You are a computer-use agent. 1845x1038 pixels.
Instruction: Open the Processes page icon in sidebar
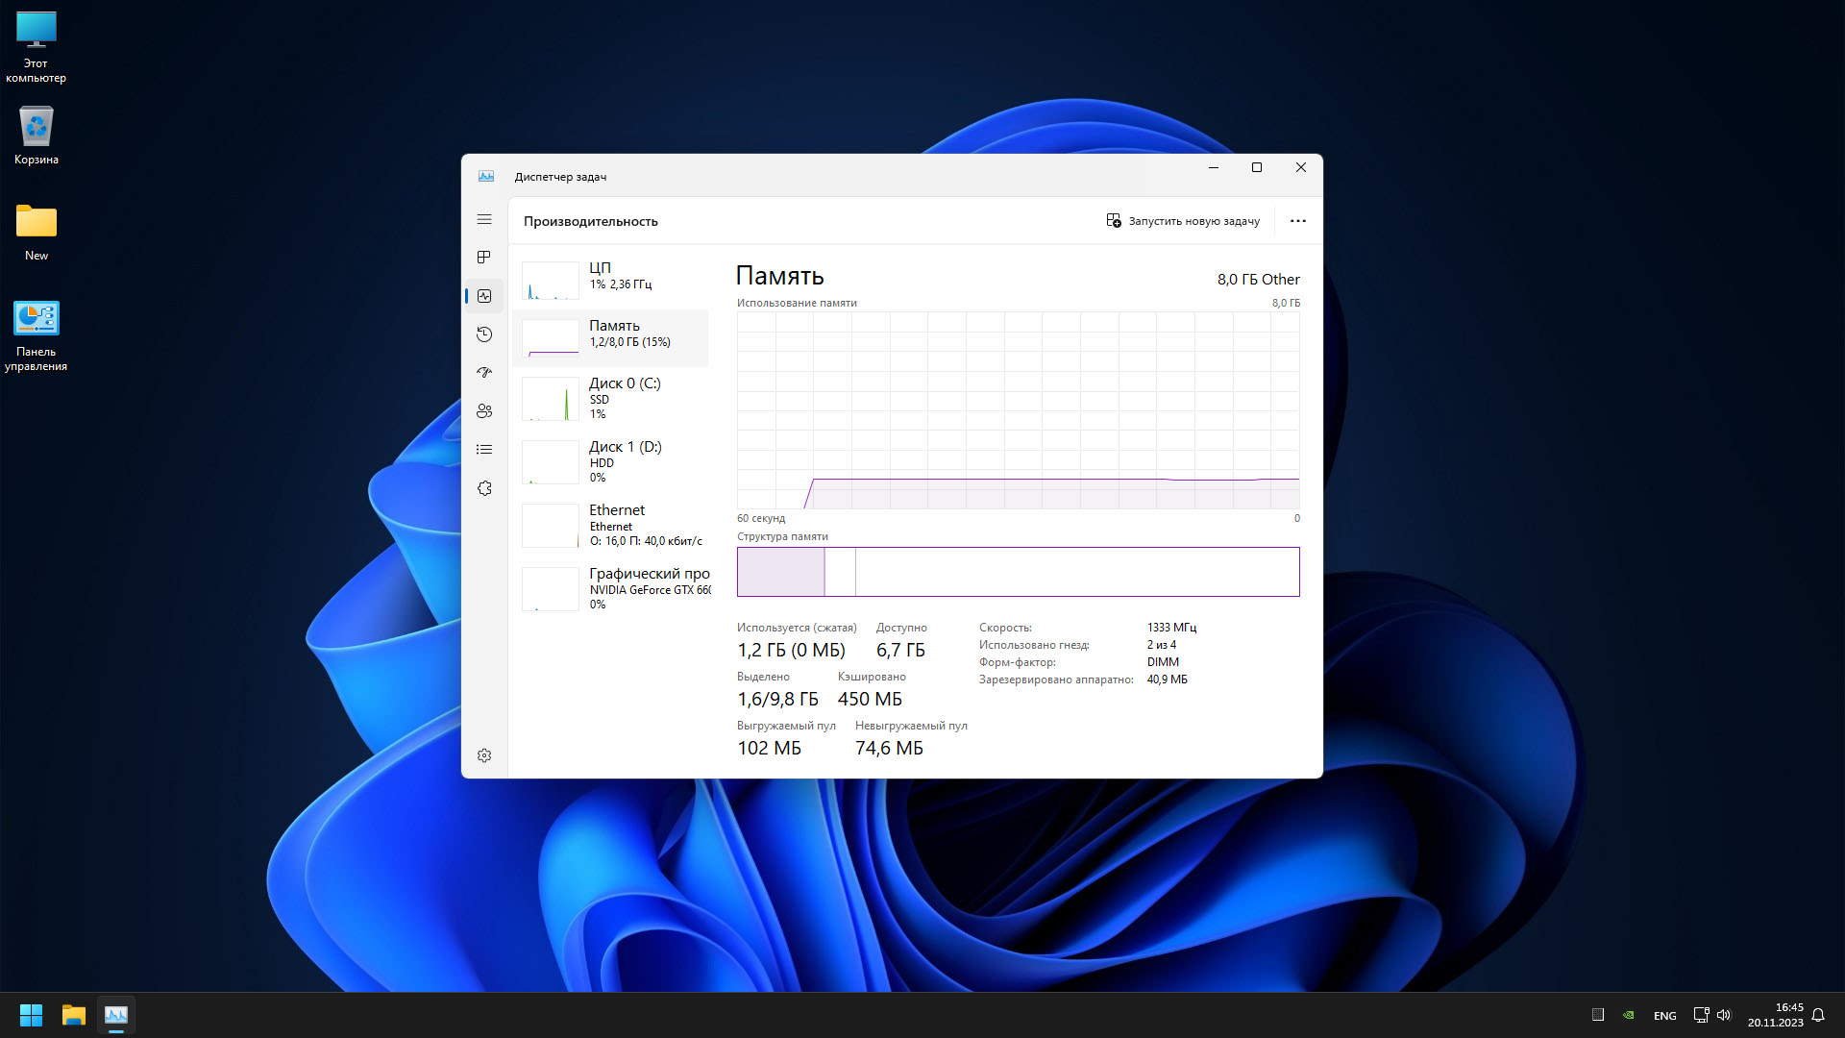click(x=484, y=258)
